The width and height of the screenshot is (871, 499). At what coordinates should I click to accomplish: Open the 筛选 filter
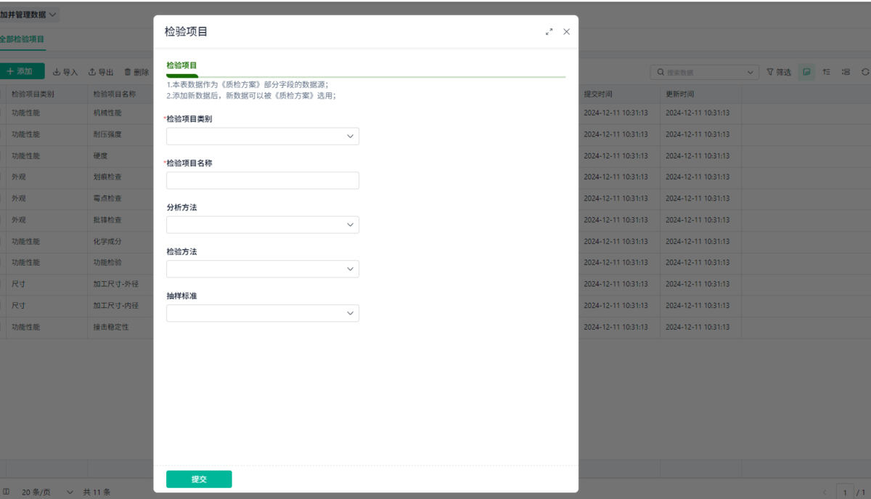coord(779,72)
